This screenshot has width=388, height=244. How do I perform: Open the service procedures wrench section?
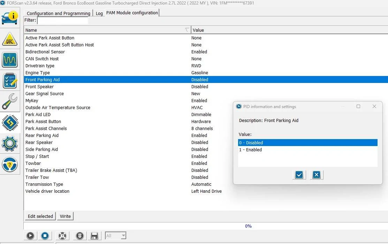click(10, 101)
